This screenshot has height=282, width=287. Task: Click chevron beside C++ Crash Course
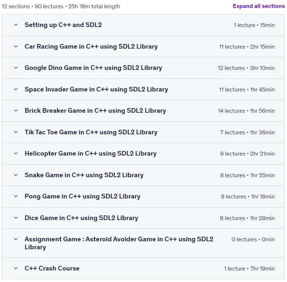pos(16,268)
